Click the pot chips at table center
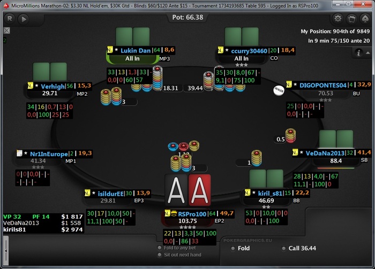The width and height of the screenshot is (375, 269). click(x=183, y=146)
